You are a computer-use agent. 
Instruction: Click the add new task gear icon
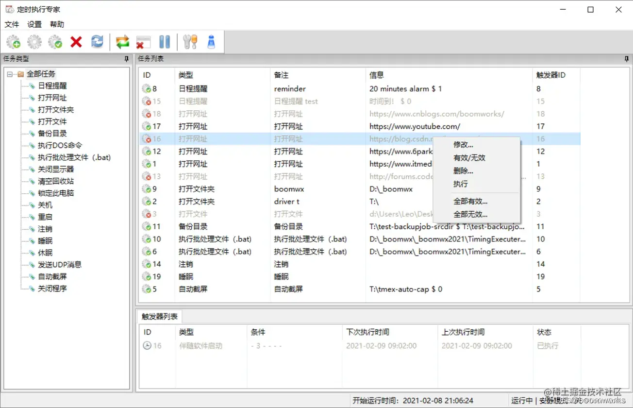(x=13, y=42)
